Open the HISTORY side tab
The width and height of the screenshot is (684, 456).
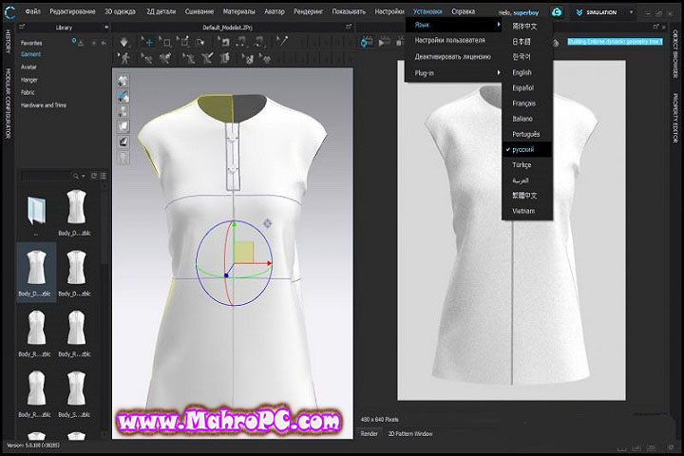click(8, 42)
